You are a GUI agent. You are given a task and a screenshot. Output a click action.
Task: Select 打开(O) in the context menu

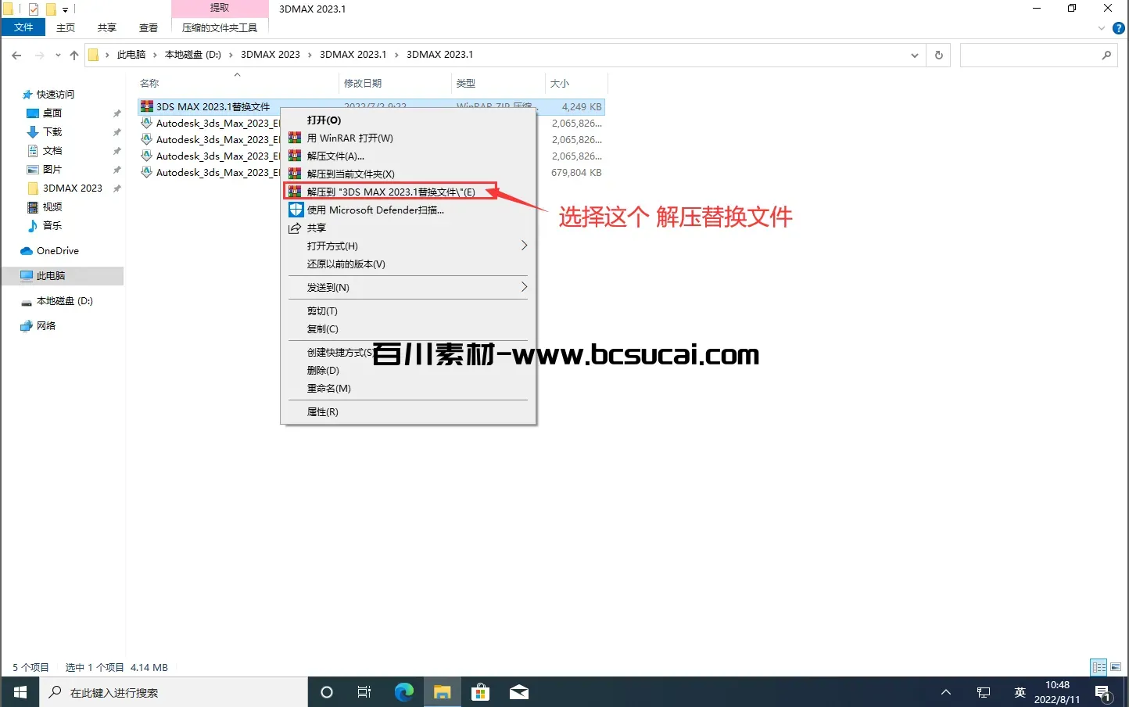coord(408,120)
